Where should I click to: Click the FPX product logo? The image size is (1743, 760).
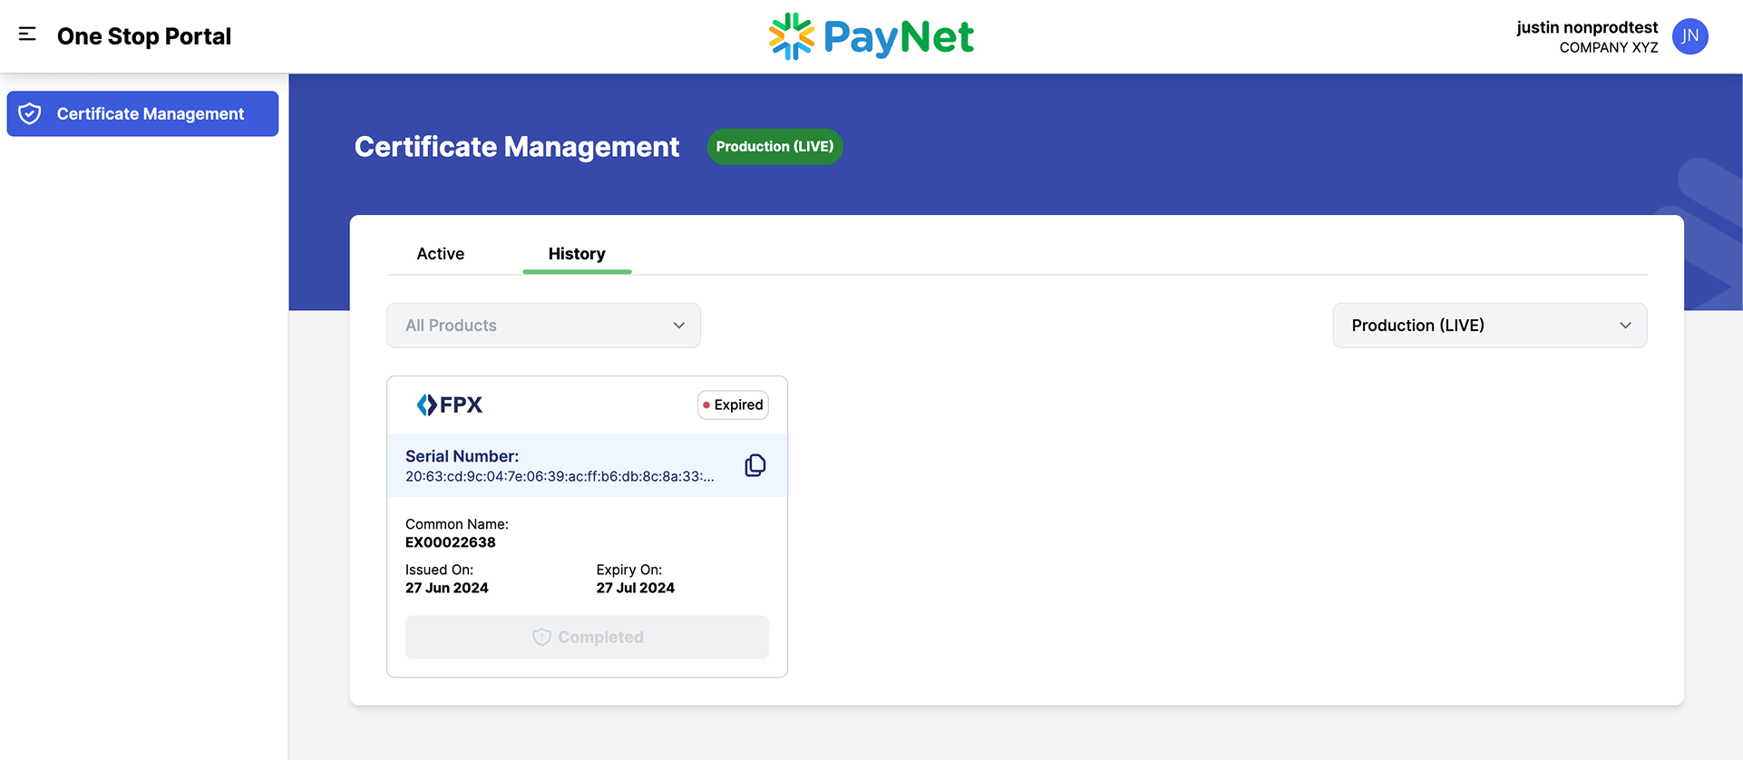click(x=450, y=404)
